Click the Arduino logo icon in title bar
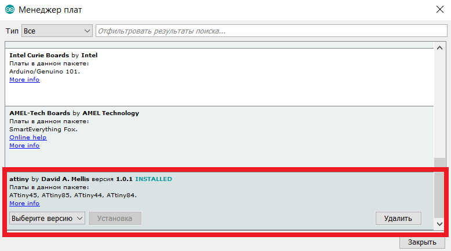 (x=10, y=9)
